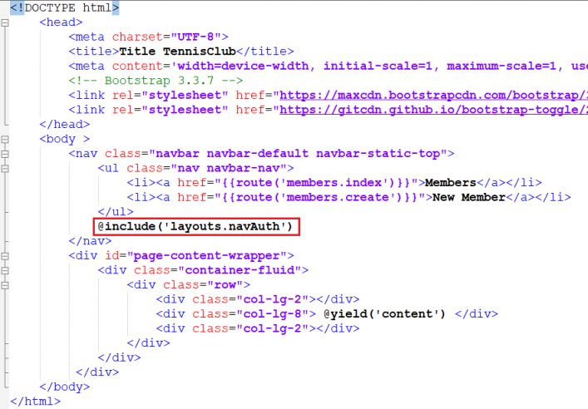Collapse the container-fluid div fold marker

(5, 270)
